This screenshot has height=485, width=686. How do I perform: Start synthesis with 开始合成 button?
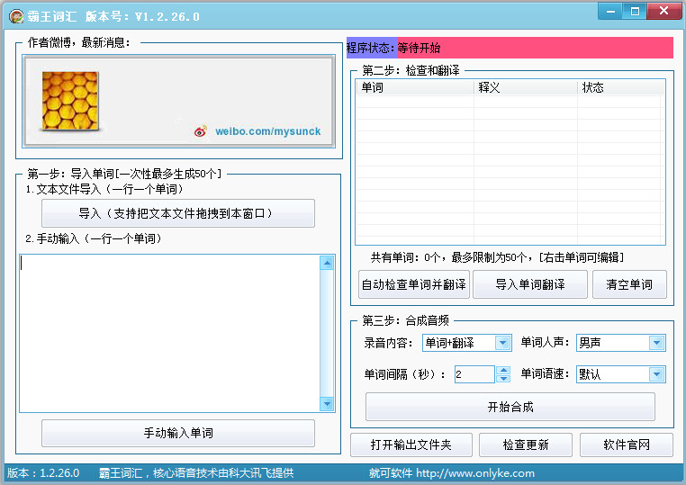coord(510,407)
